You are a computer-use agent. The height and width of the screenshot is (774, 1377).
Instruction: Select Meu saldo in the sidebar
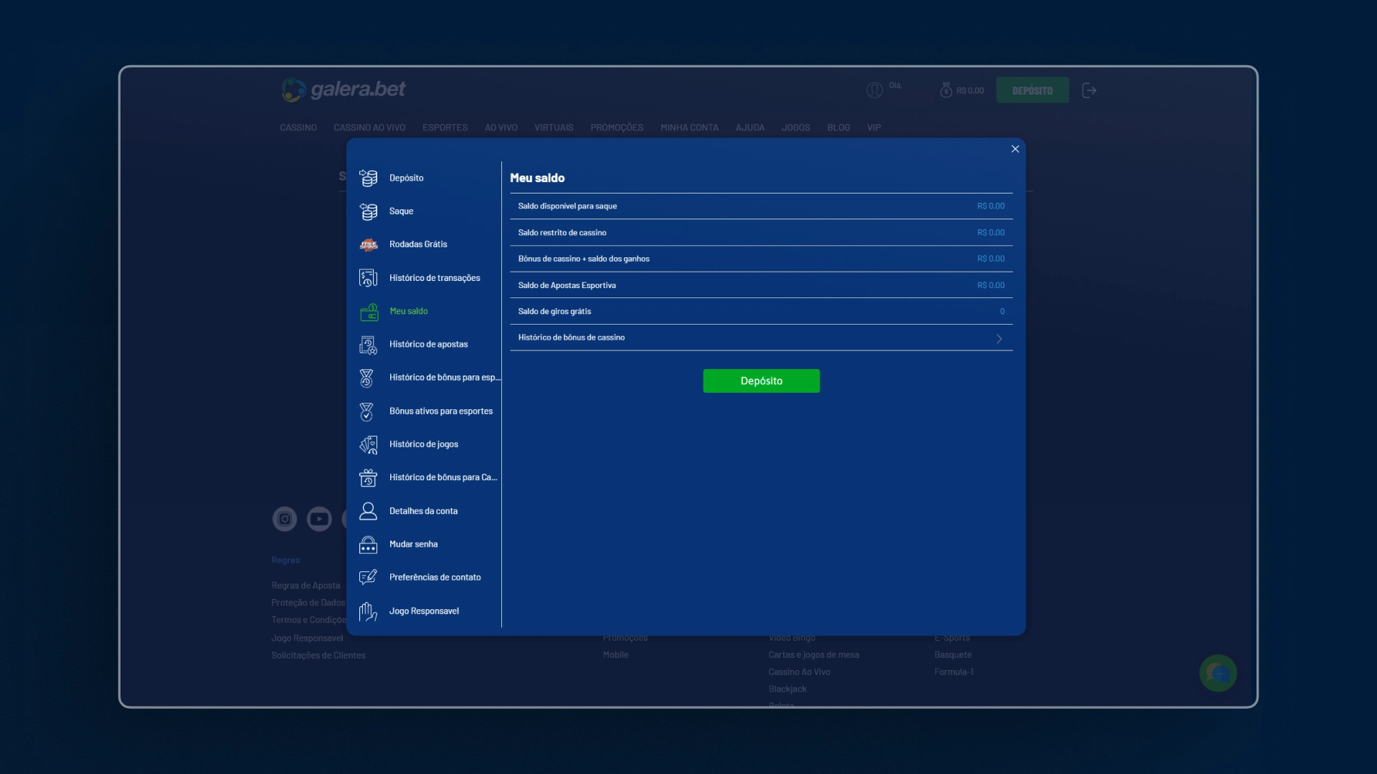pos(409,311)
